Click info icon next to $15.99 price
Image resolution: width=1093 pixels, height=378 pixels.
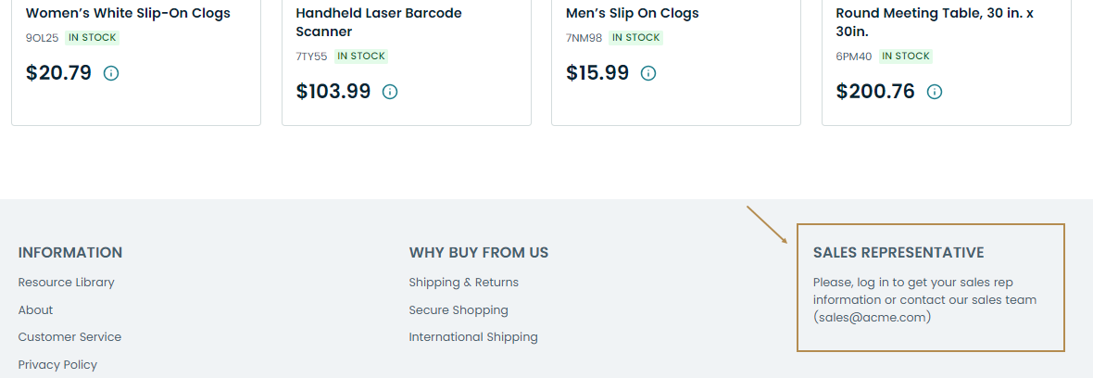[648, 73]
